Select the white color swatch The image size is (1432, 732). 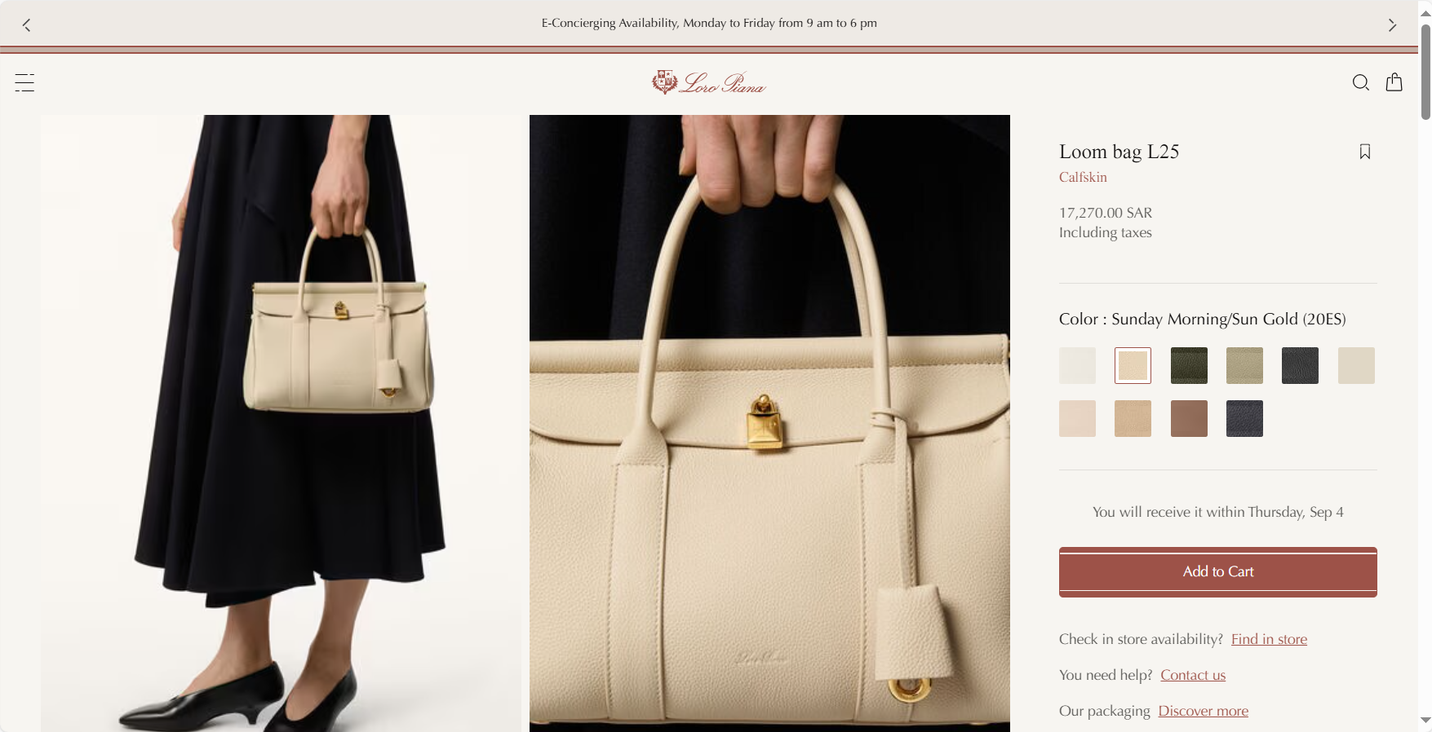1077,365
